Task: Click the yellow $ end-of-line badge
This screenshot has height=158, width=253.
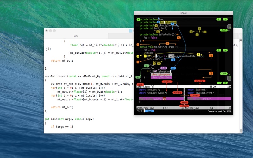Action: pyautogui.click(x=198, y=54)
